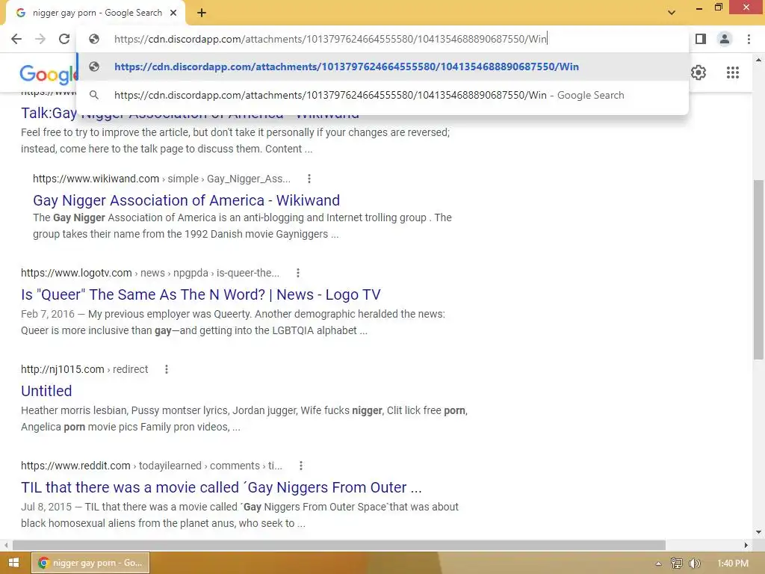
Task: Click the tab search chevron
Action: 672,13
